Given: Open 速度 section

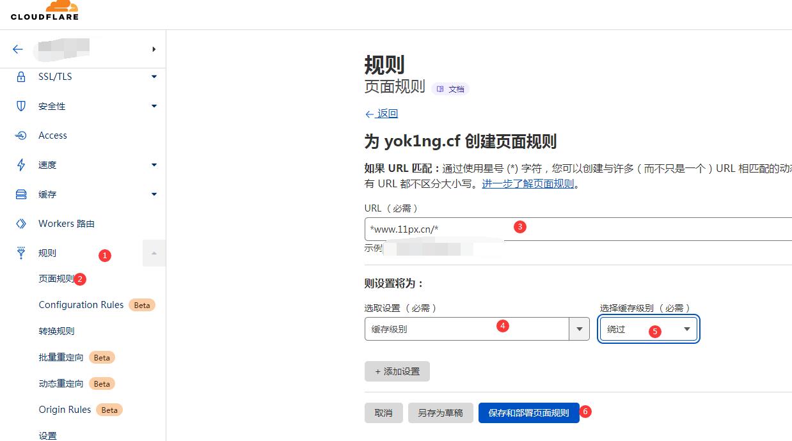Looking at the screenshot, I should tap(47, 165).
